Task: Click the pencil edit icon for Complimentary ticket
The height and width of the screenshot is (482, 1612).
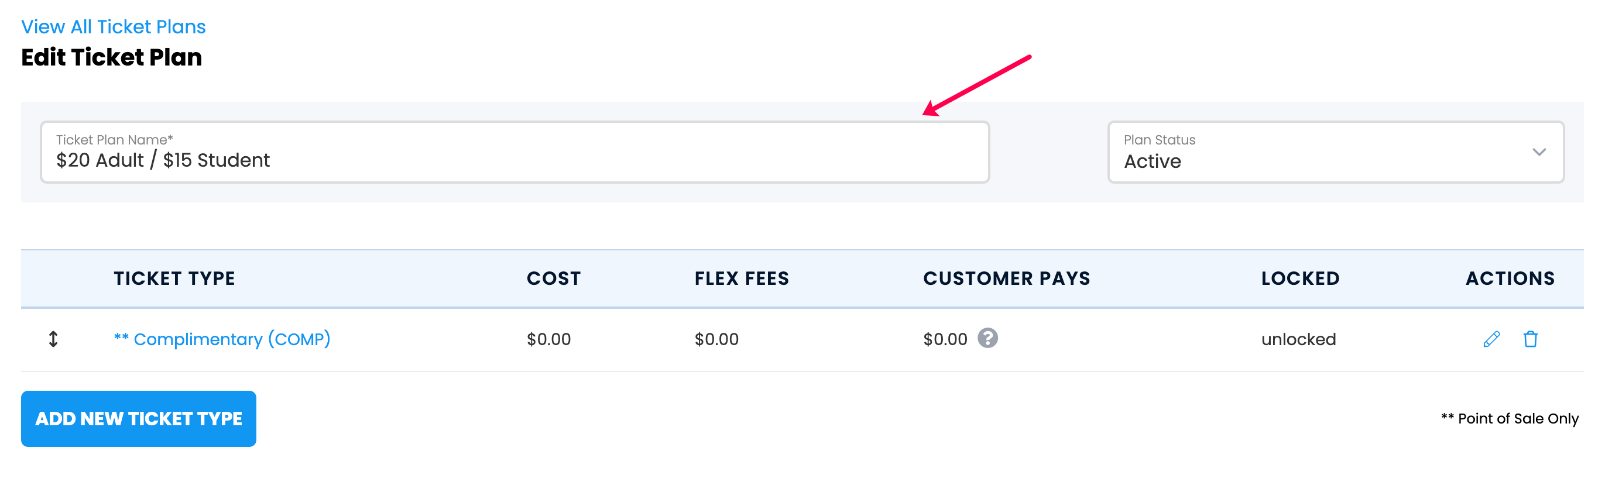Action: point(1491,339)
